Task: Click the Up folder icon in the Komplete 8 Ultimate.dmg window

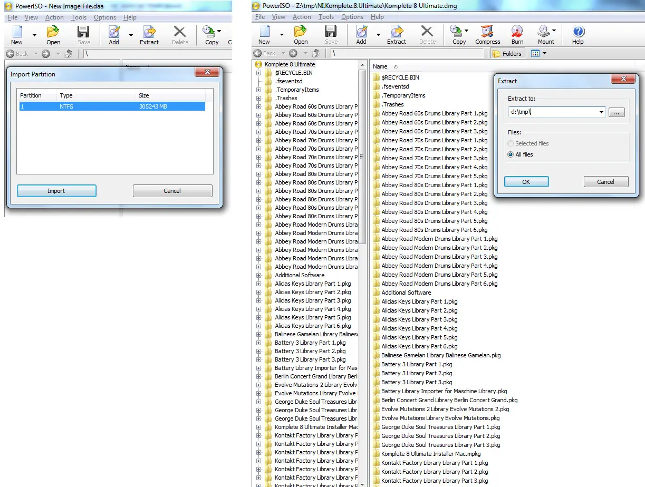Action: click(316, 53)
